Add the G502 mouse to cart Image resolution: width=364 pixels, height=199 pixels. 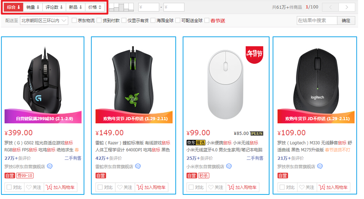pos(60,187)
